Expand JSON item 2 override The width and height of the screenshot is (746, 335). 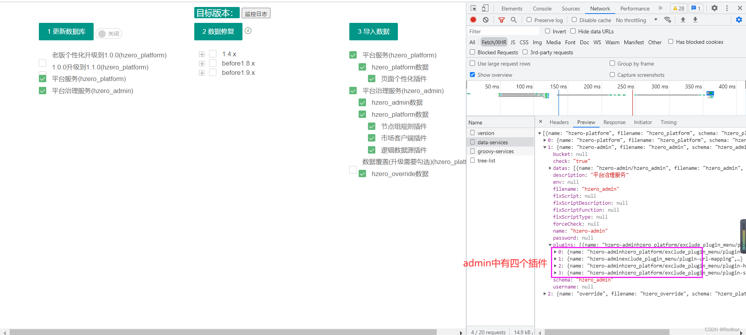click(545, 294)
